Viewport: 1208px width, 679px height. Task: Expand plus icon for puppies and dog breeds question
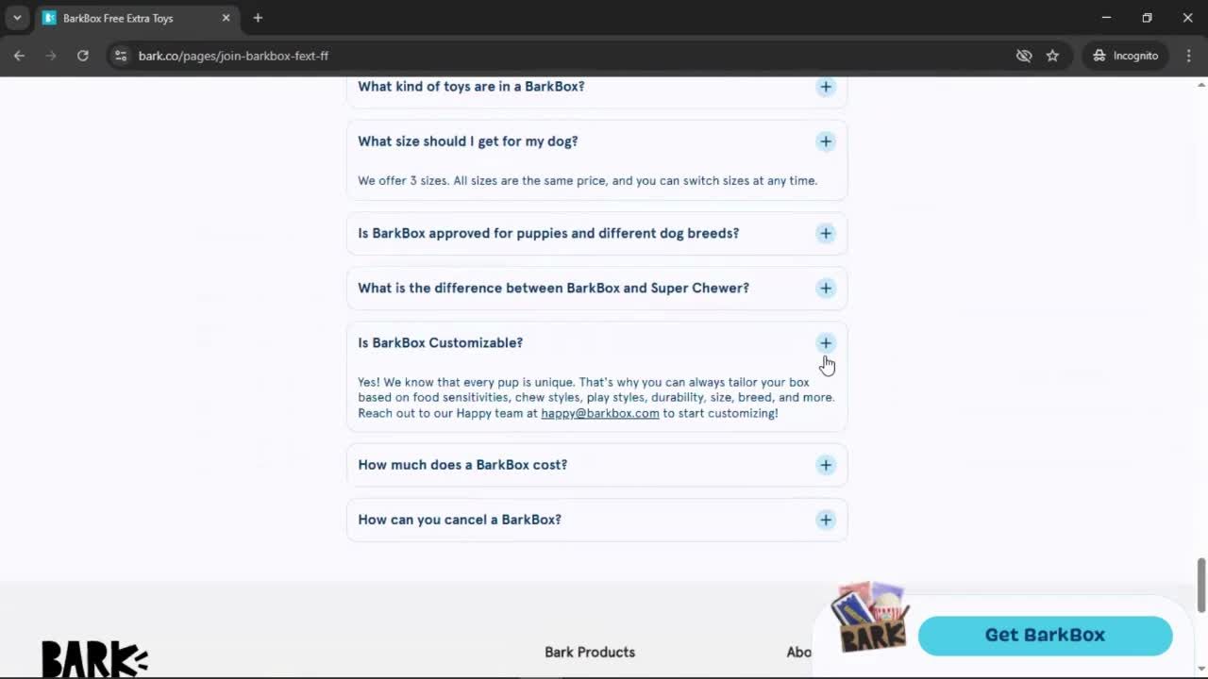[x=826, y=233]
